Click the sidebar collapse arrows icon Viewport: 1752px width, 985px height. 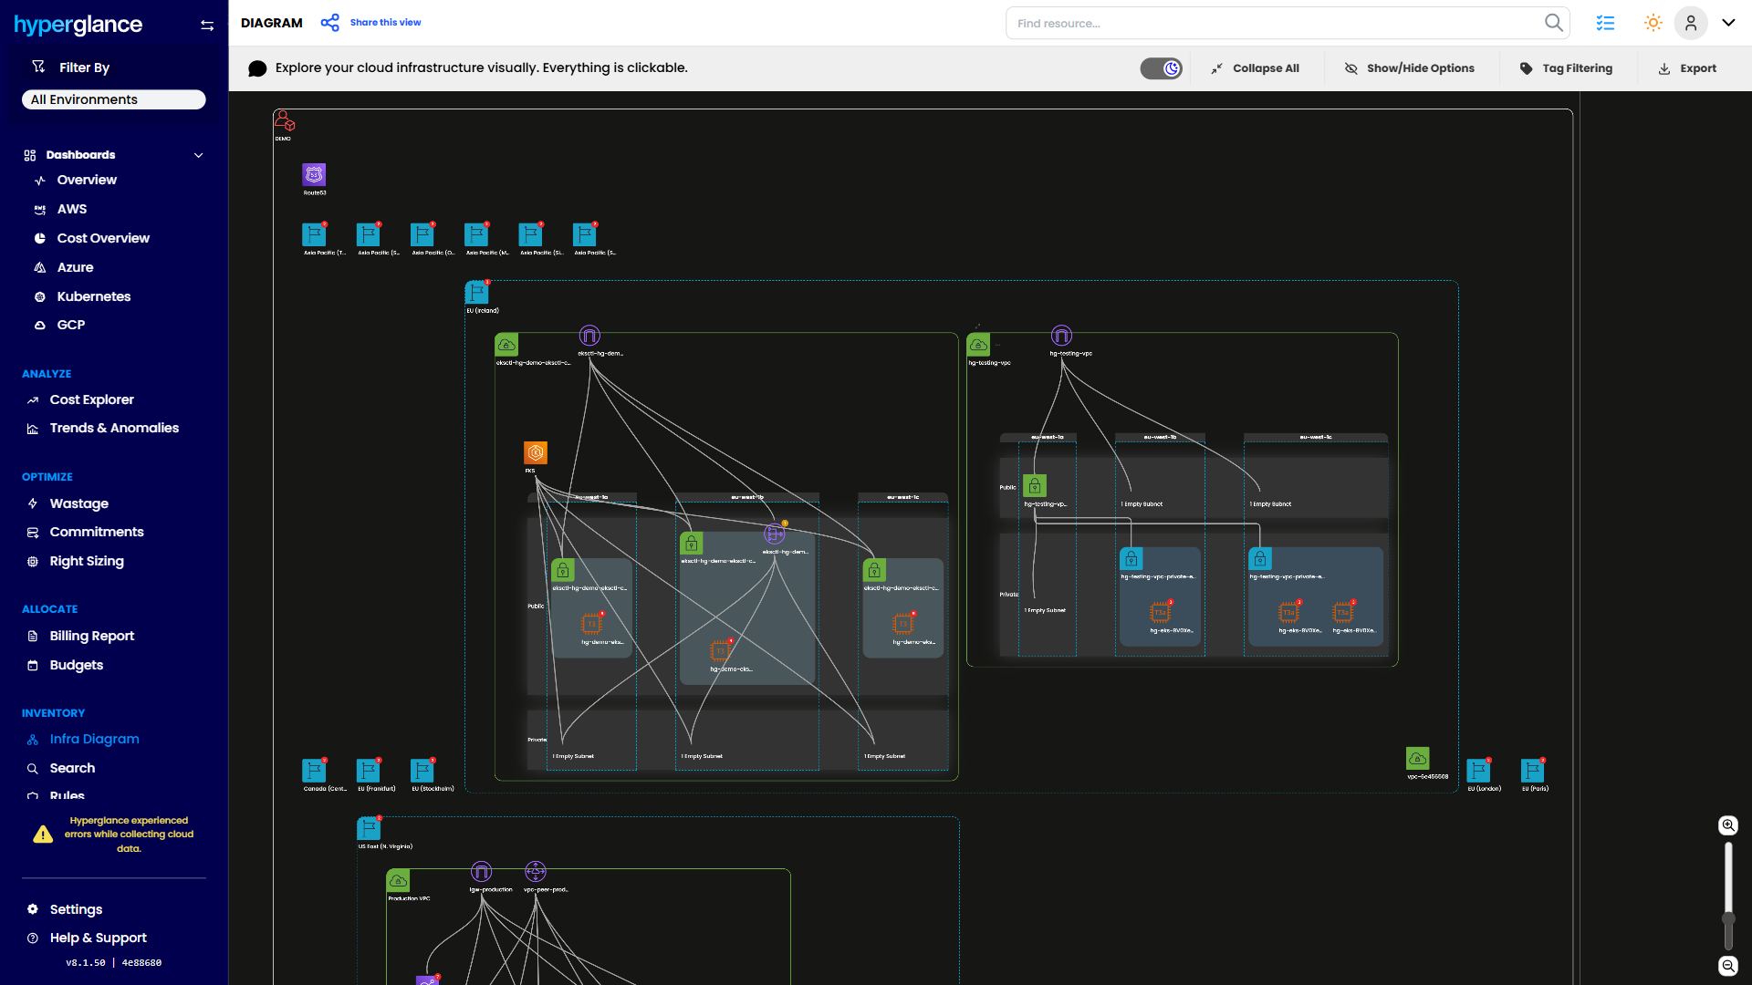point(207,26)
